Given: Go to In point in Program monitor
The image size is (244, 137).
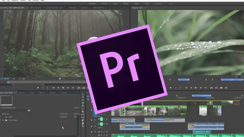Looking at the screenshot, I should coord(186,88).
